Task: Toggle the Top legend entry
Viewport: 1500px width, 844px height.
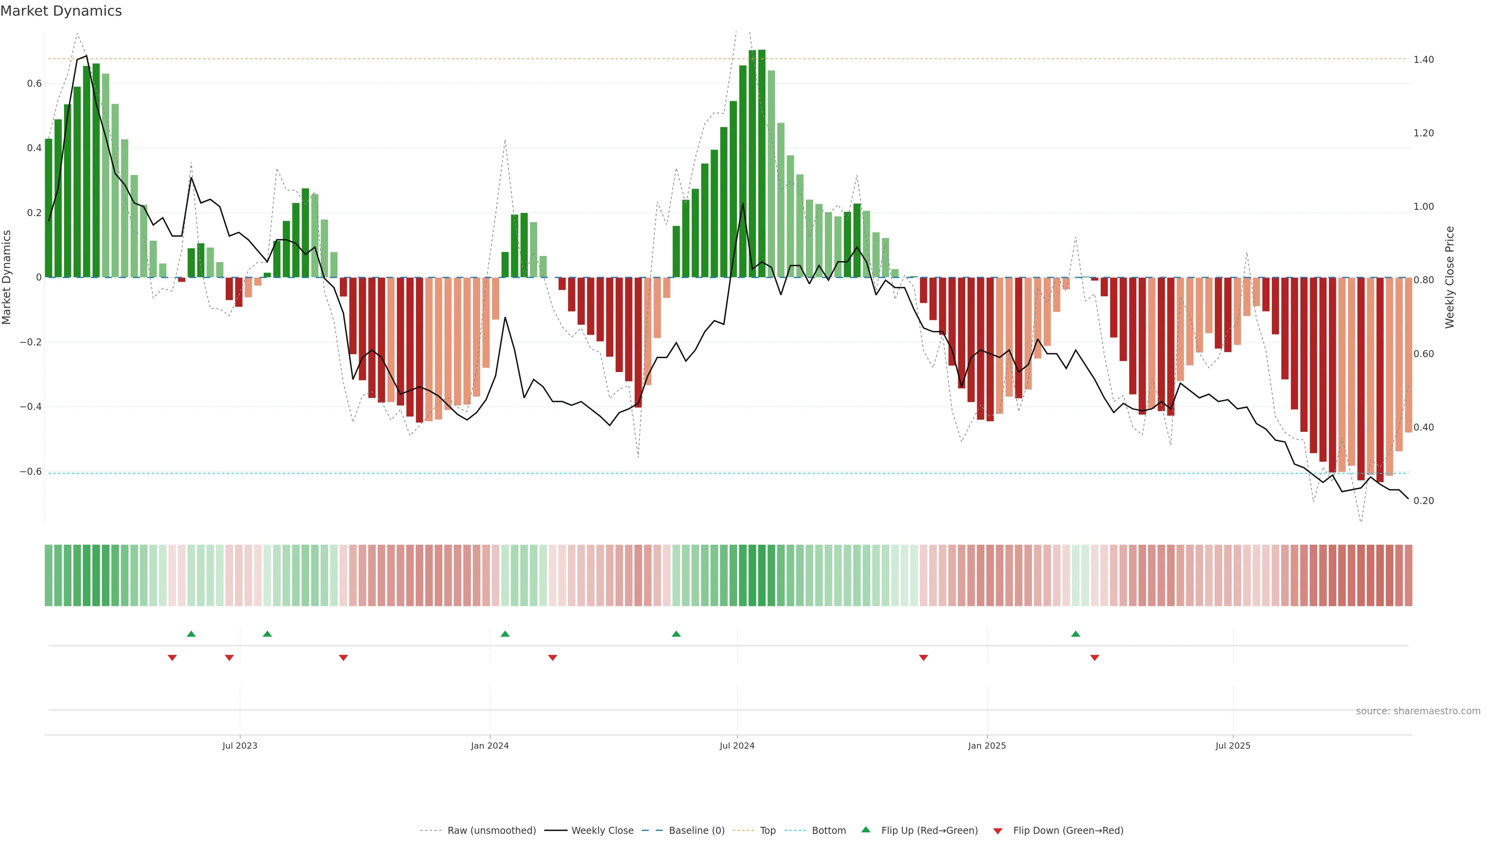Action: [x=768, y=830]
